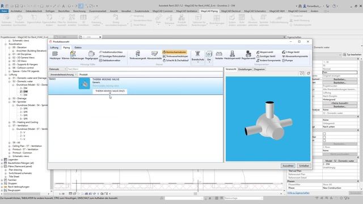363x204 pixels.
Task: Choose Abwasserkomponente item
Action: (x=295, y=56)
